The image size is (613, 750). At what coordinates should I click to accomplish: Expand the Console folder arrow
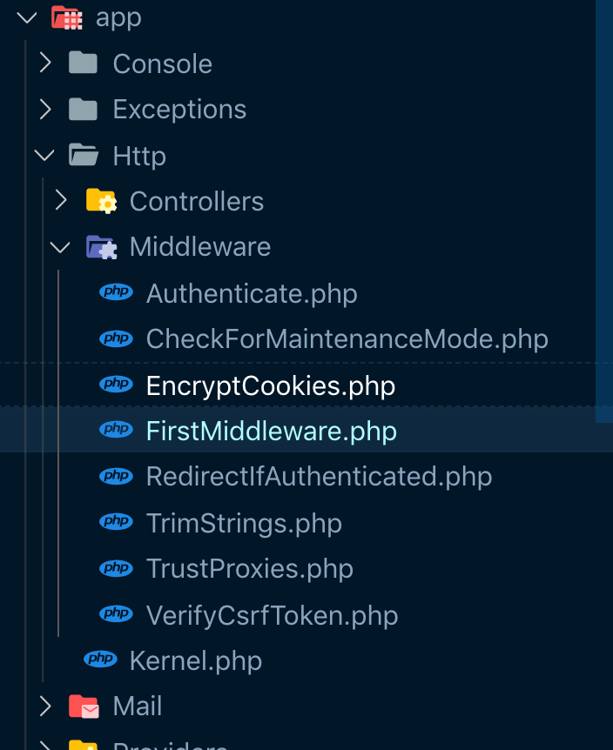tap(44, 63)
